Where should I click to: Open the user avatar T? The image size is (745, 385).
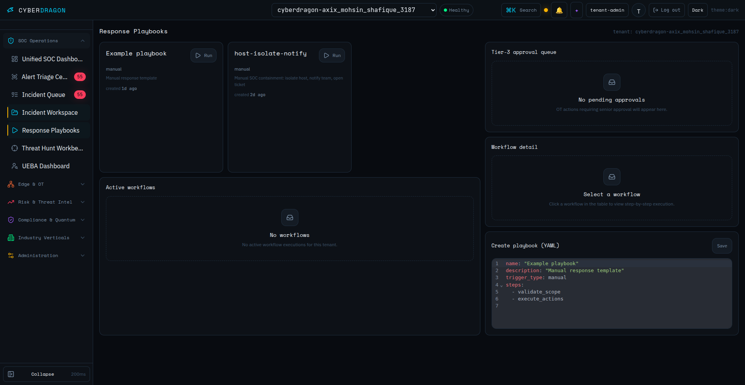[x=639, y=10]
